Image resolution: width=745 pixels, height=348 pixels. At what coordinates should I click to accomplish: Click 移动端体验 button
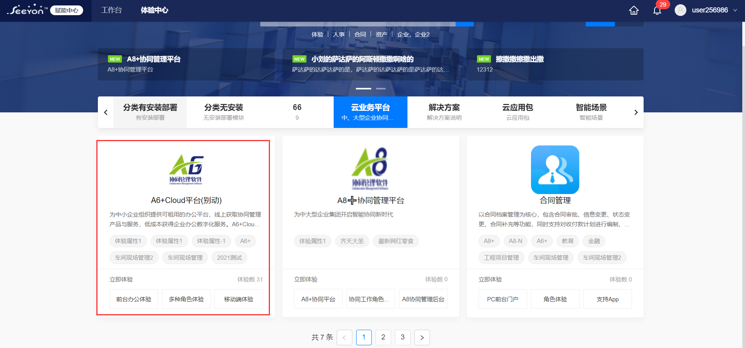click(x=238, y=299)
